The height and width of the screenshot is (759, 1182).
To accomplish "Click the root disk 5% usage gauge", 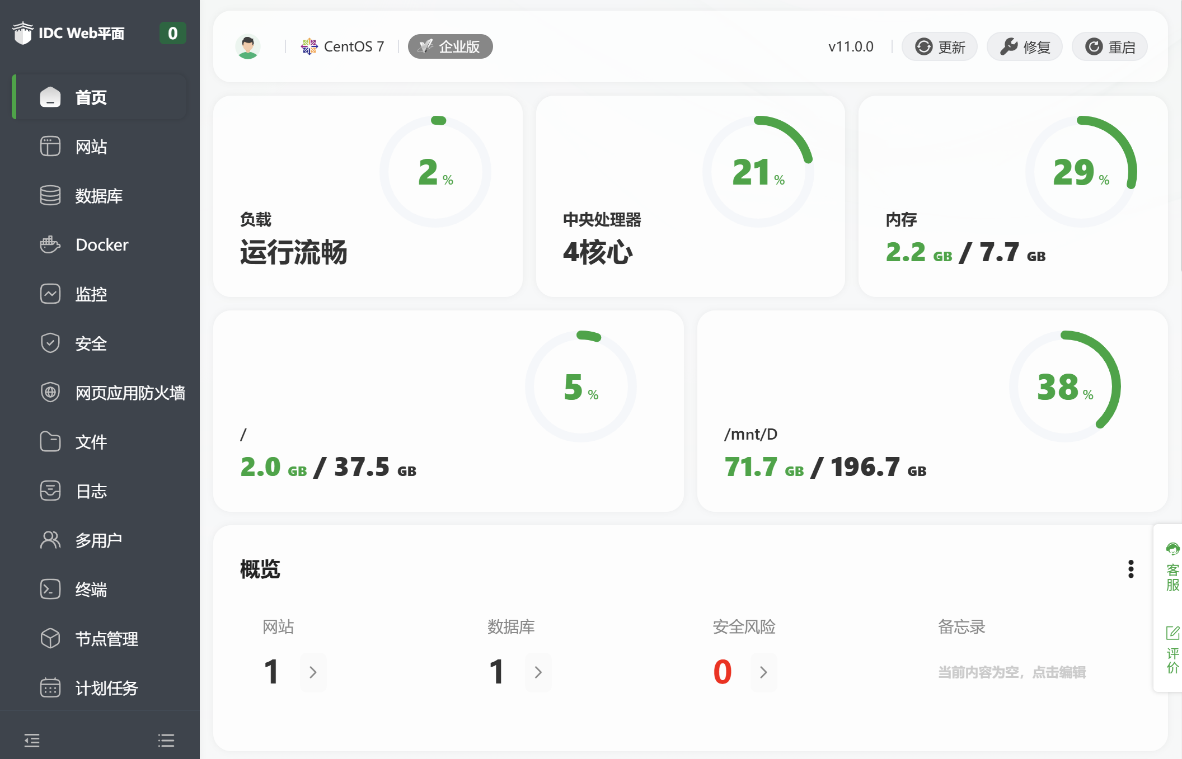I will pos(581,386).
